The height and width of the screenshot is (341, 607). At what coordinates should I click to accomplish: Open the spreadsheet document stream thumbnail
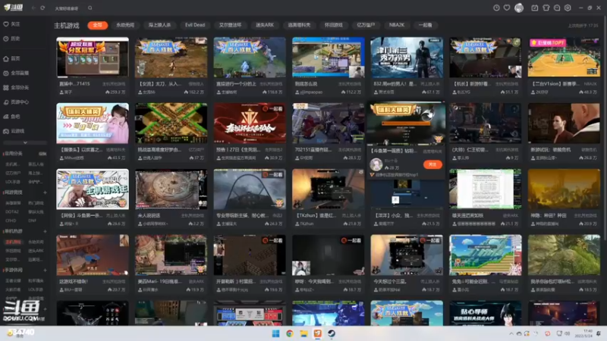486,189
